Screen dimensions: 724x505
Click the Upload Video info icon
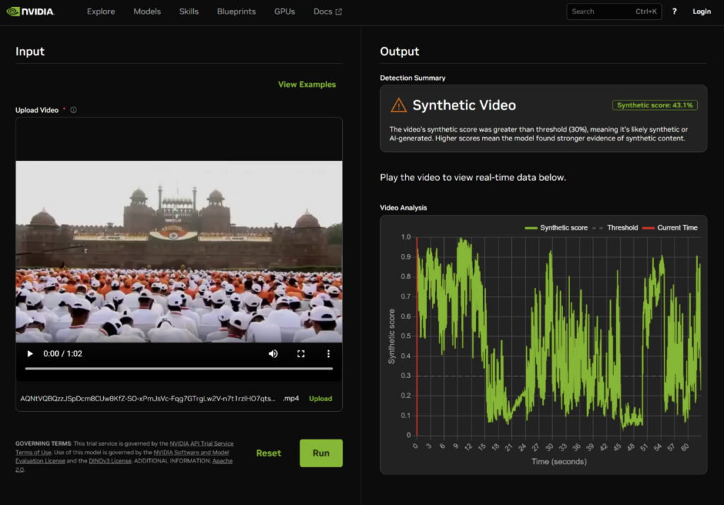coord(74,109)
